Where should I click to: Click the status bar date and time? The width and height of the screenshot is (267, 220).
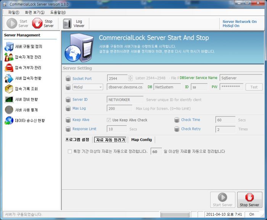224,214
